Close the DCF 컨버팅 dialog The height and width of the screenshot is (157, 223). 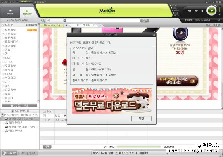click(x=154, y=35)
